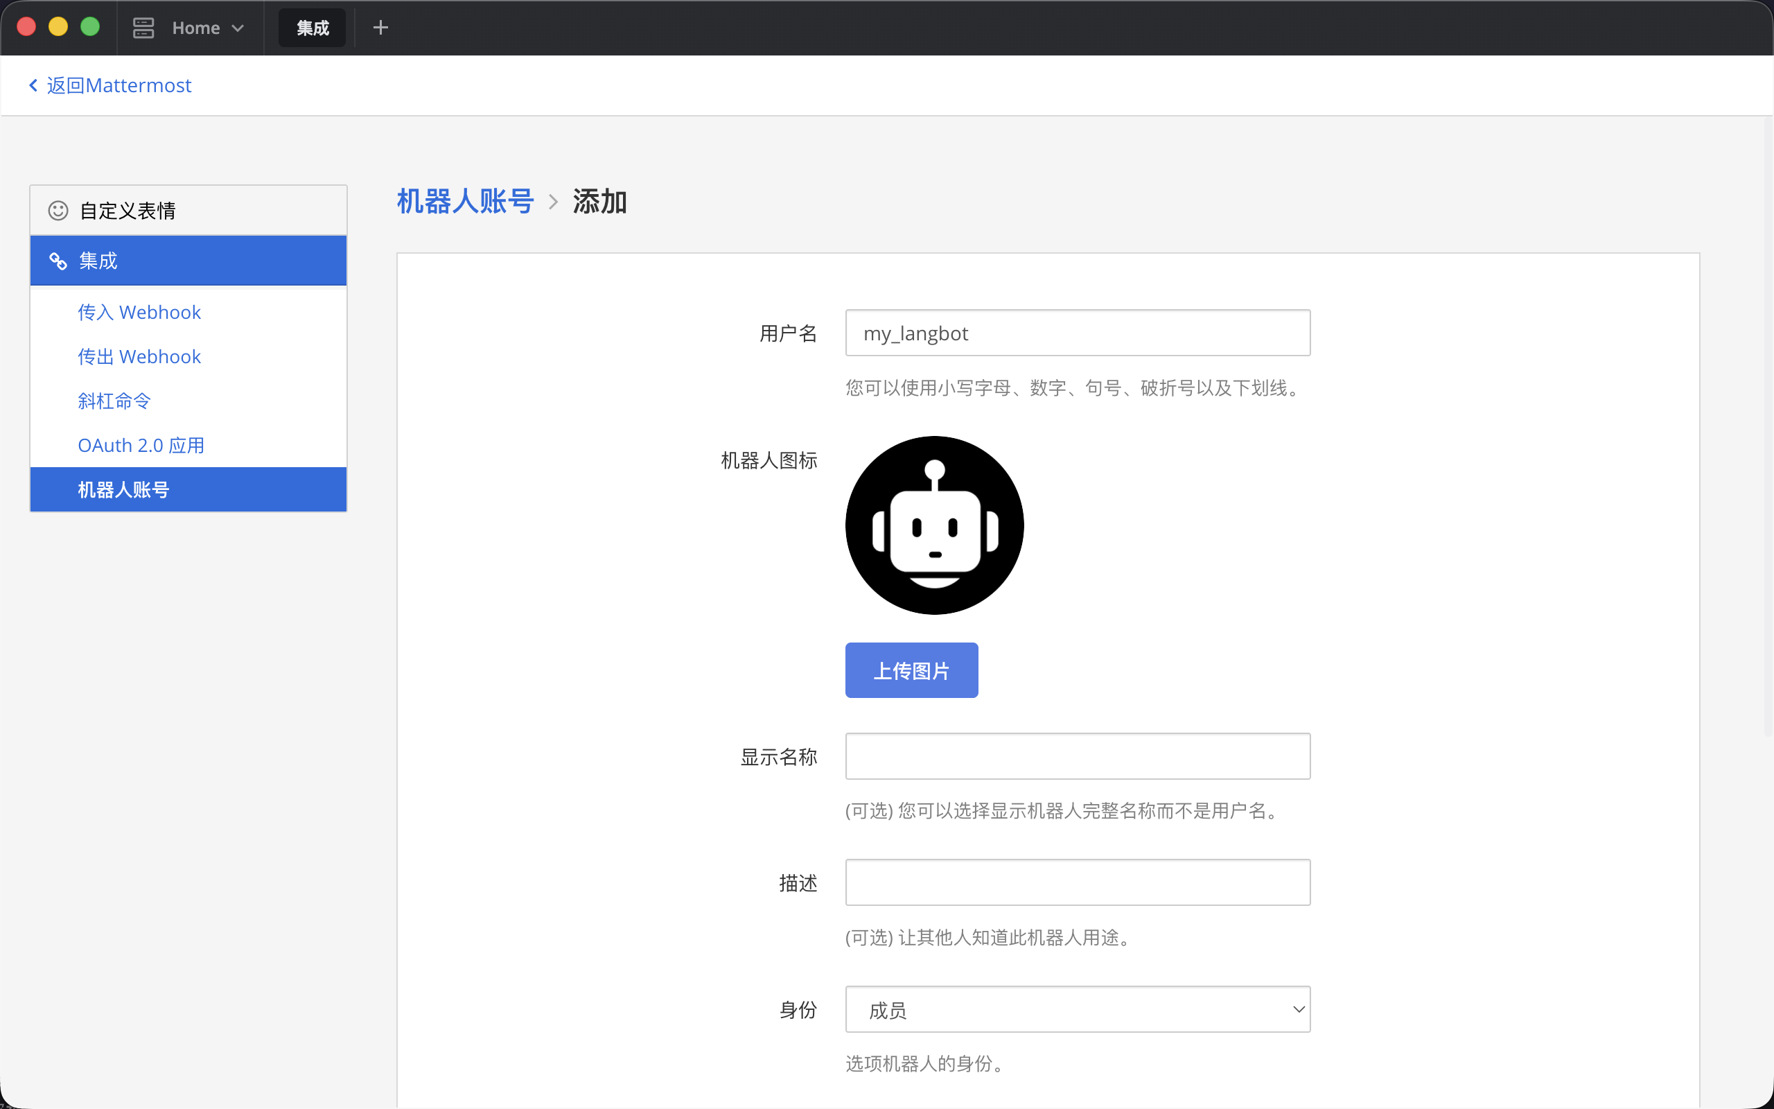Focus the 显示名称 text field
Image resolution: width=1774 pixels, height=1109 pixels.
1078,756
